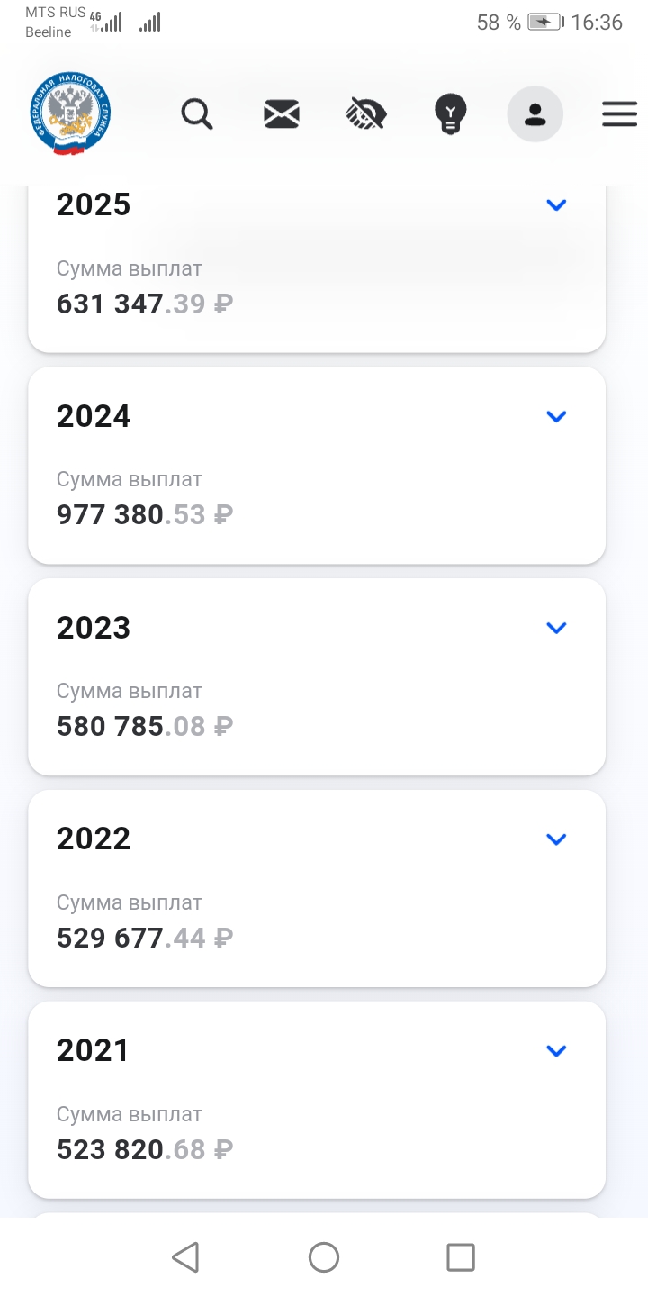Viewport: 648px width, 1297px height.
Task: Expand the 2023 year section chevron
Action: pyautogui.click(x=557, y=628)
